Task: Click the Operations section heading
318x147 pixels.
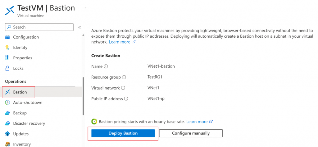Action: (x=16, y=81)
